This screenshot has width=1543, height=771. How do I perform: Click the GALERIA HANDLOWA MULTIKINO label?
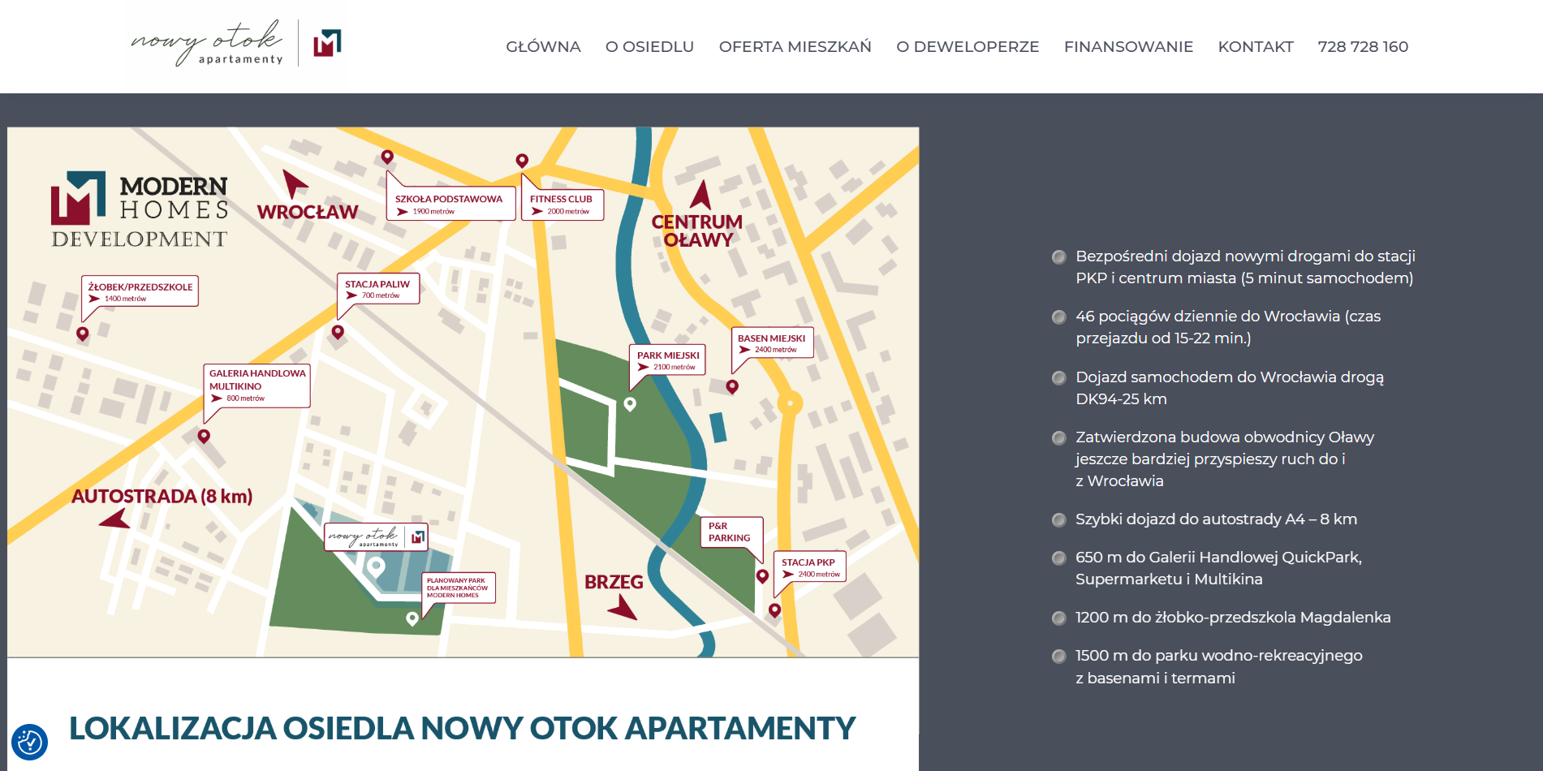[256, 385]
